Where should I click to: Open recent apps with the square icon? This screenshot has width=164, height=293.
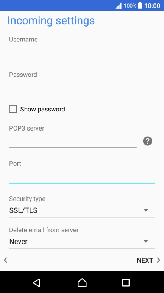(x=126, y=282)
